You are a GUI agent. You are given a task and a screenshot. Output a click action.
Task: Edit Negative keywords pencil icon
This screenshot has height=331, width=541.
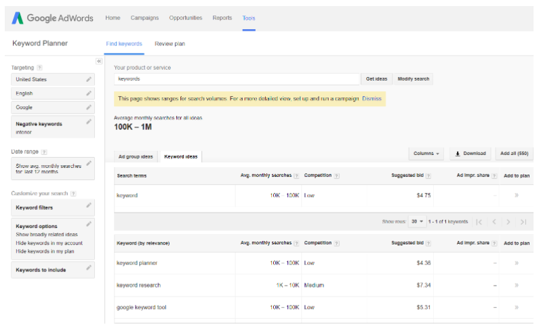pos(89,122)
